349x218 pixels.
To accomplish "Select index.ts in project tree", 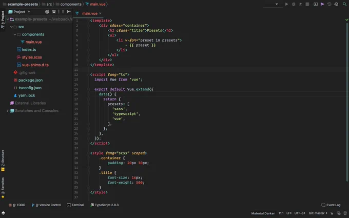I will coord(29,50).
